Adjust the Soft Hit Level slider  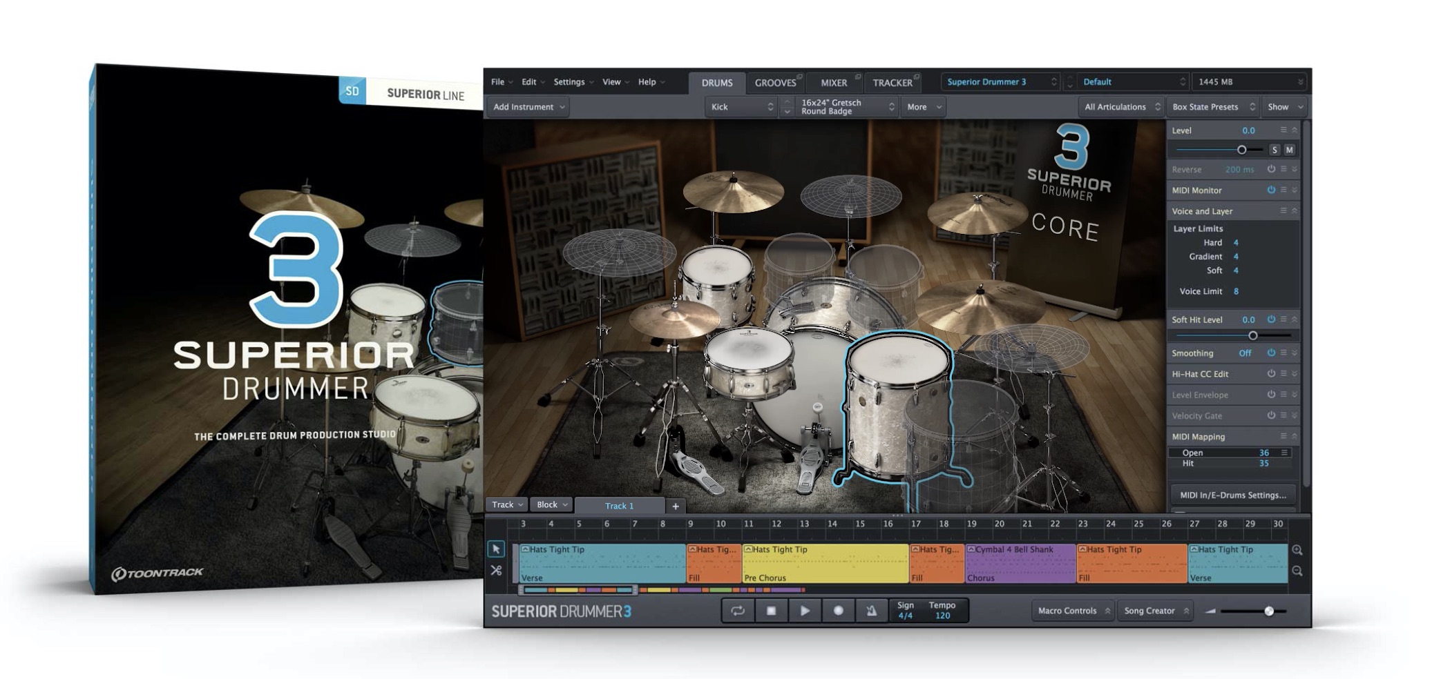1252,335
